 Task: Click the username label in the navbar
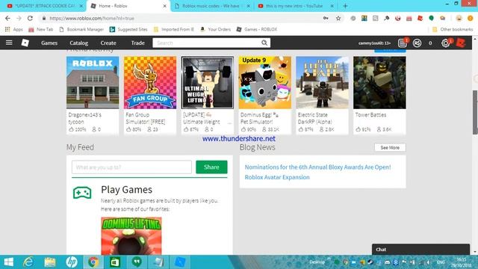[374, 43]
